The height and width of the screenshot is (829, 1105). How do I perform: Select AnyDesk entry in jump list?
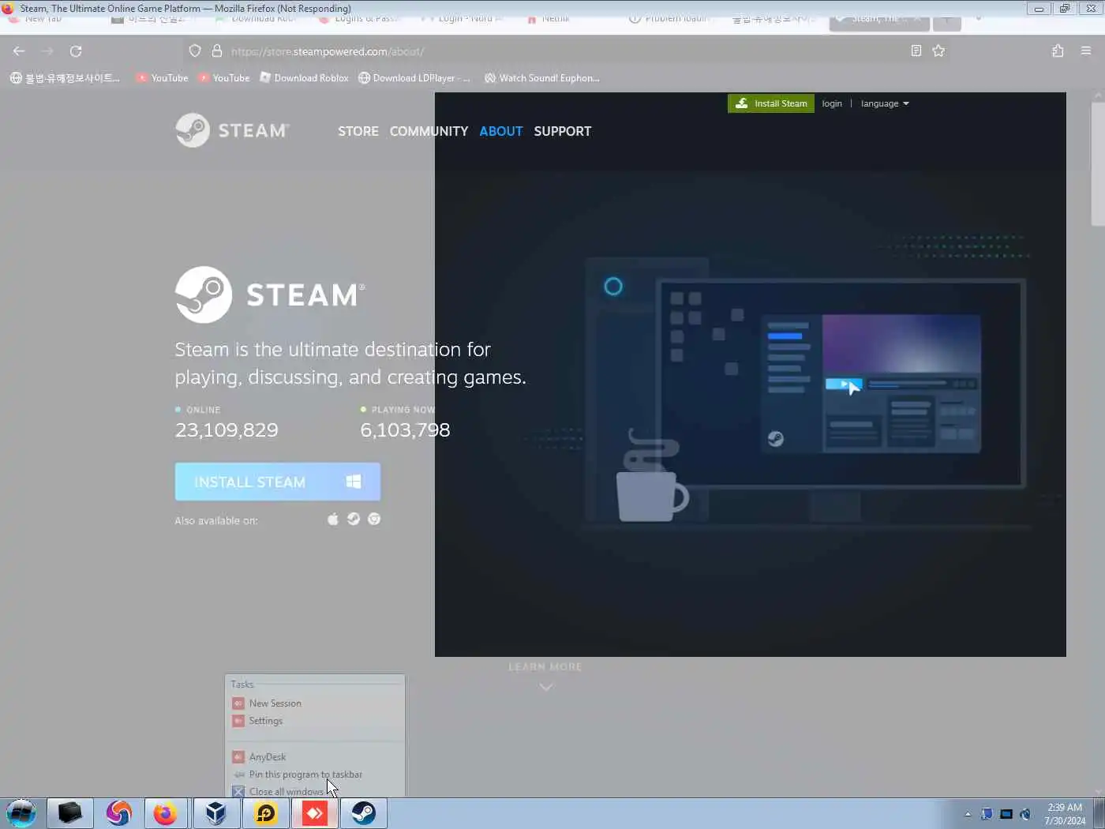point(315,757)
